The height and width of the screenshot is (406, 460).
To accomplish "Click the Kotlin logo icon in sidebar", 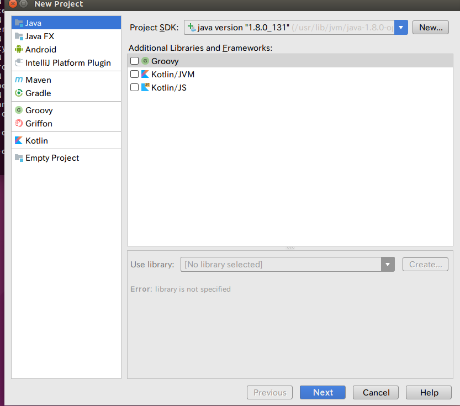I will point(19,140).
